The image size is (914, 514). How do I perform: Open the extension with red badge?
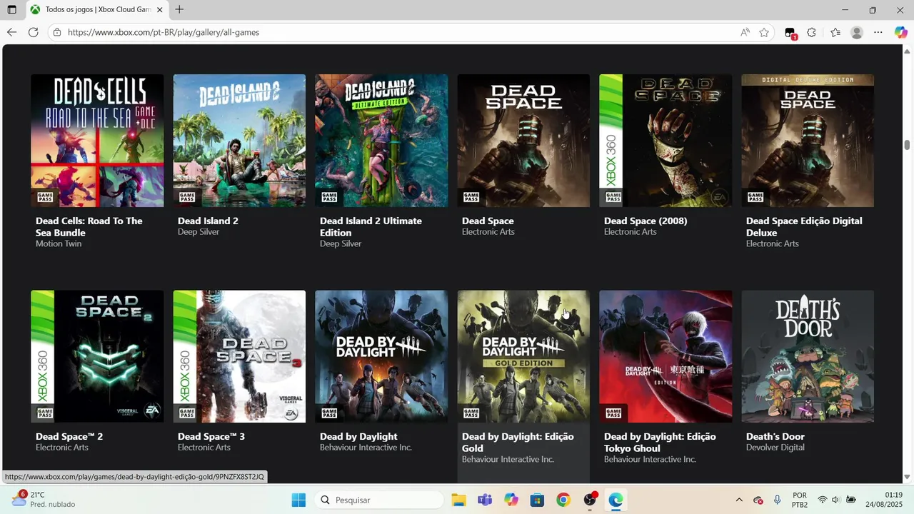[790, 33]
